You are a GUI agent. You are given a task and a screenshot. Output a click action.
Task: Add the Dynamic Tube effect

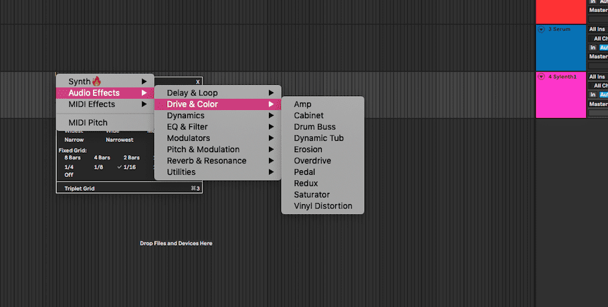(322, 138)
